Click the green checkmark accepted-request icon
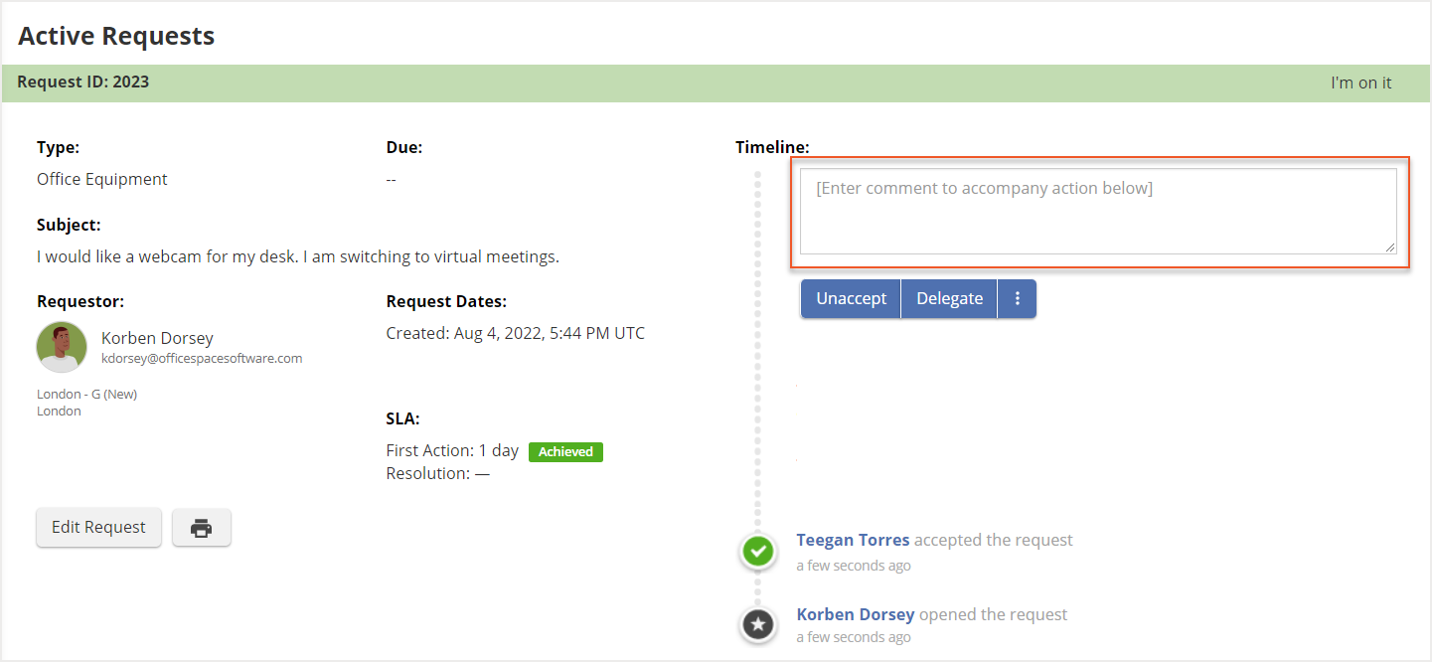The width and height of the screenshot is (1432, 662). tap(758, 552)
